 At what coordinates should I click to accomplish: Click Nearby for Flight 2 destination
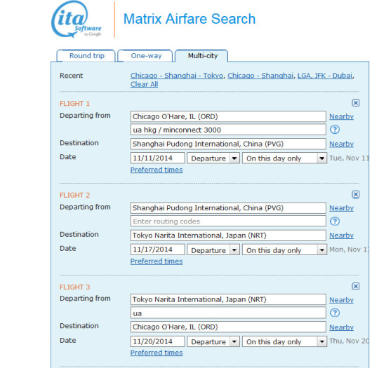(342, 236)
